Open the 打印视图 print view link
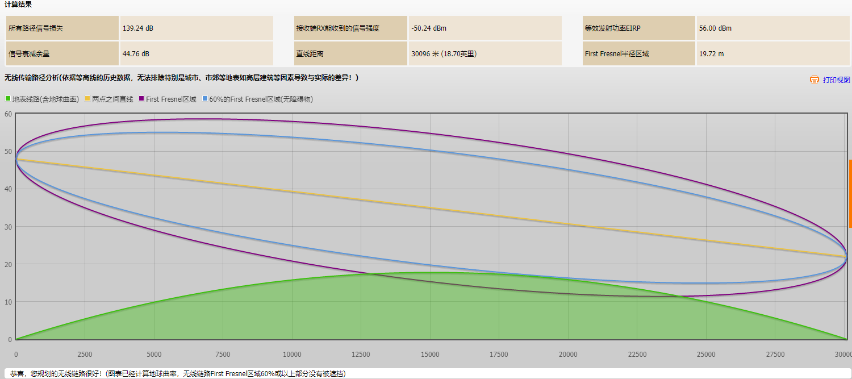The width and height of the screenshot is (852, 379). coord(836,80)
